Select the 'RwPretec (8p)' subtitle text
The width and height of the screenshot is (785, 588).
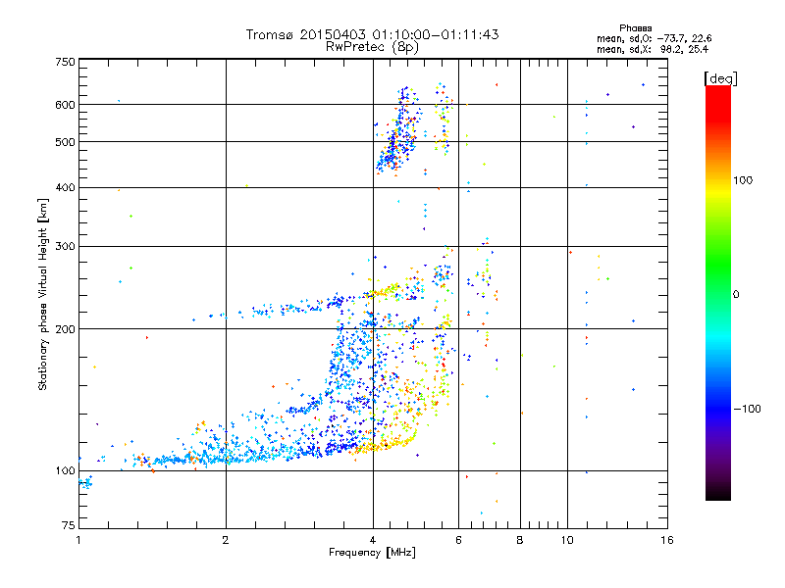372,47
